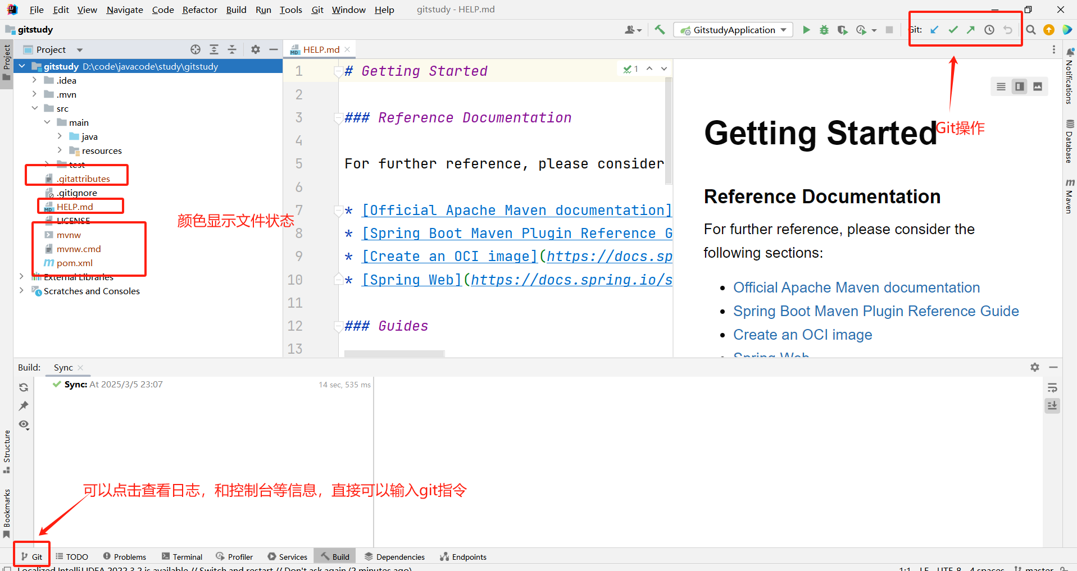Open the Navigate menu

pyautogui.click(x=125, y=10)
